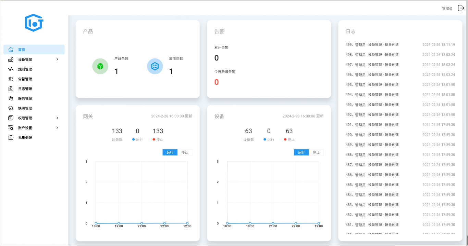Open the 服务管理 menu item
Screen dimensions: 468x246
(x=34, y=98)
